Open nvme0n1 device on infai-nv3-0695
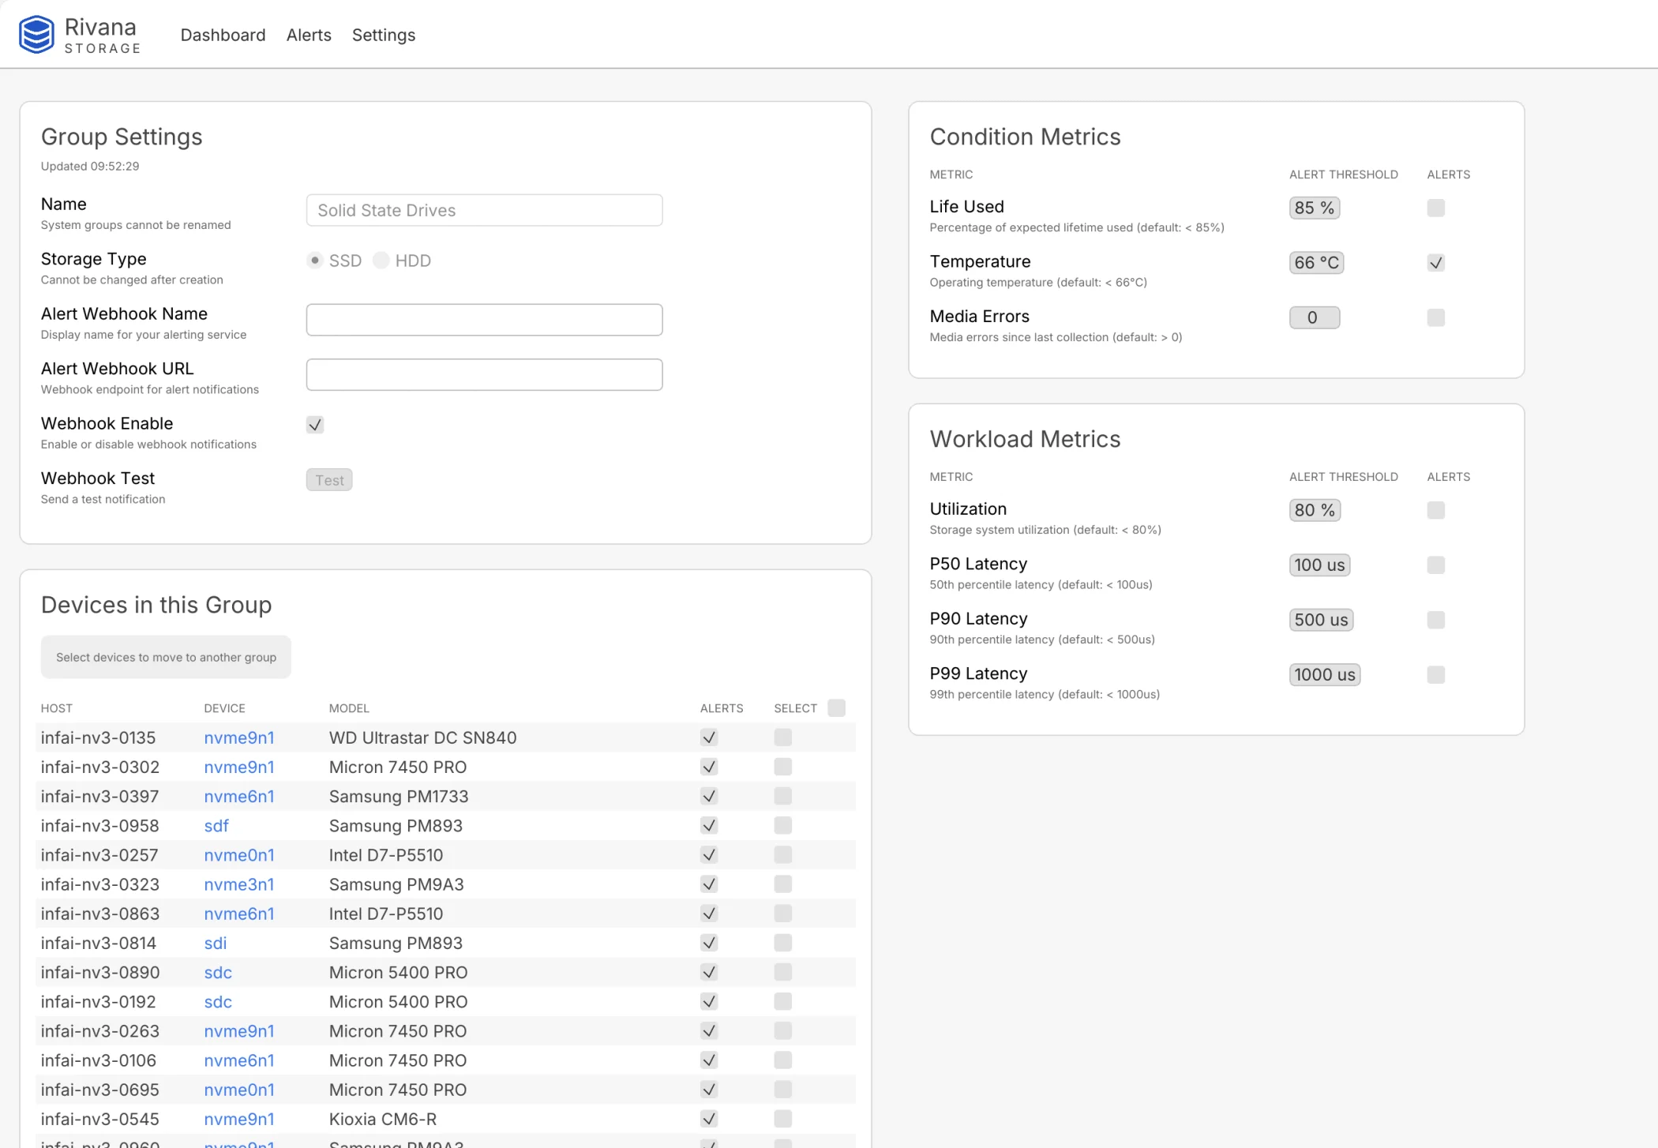Image resolution: width=1658 pixels, height=1148 pixels. 239,1090
